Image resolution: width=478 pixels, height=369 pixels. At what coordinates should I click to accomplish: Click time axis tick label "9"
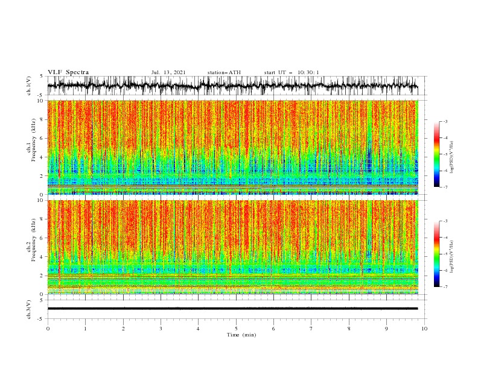386,329
